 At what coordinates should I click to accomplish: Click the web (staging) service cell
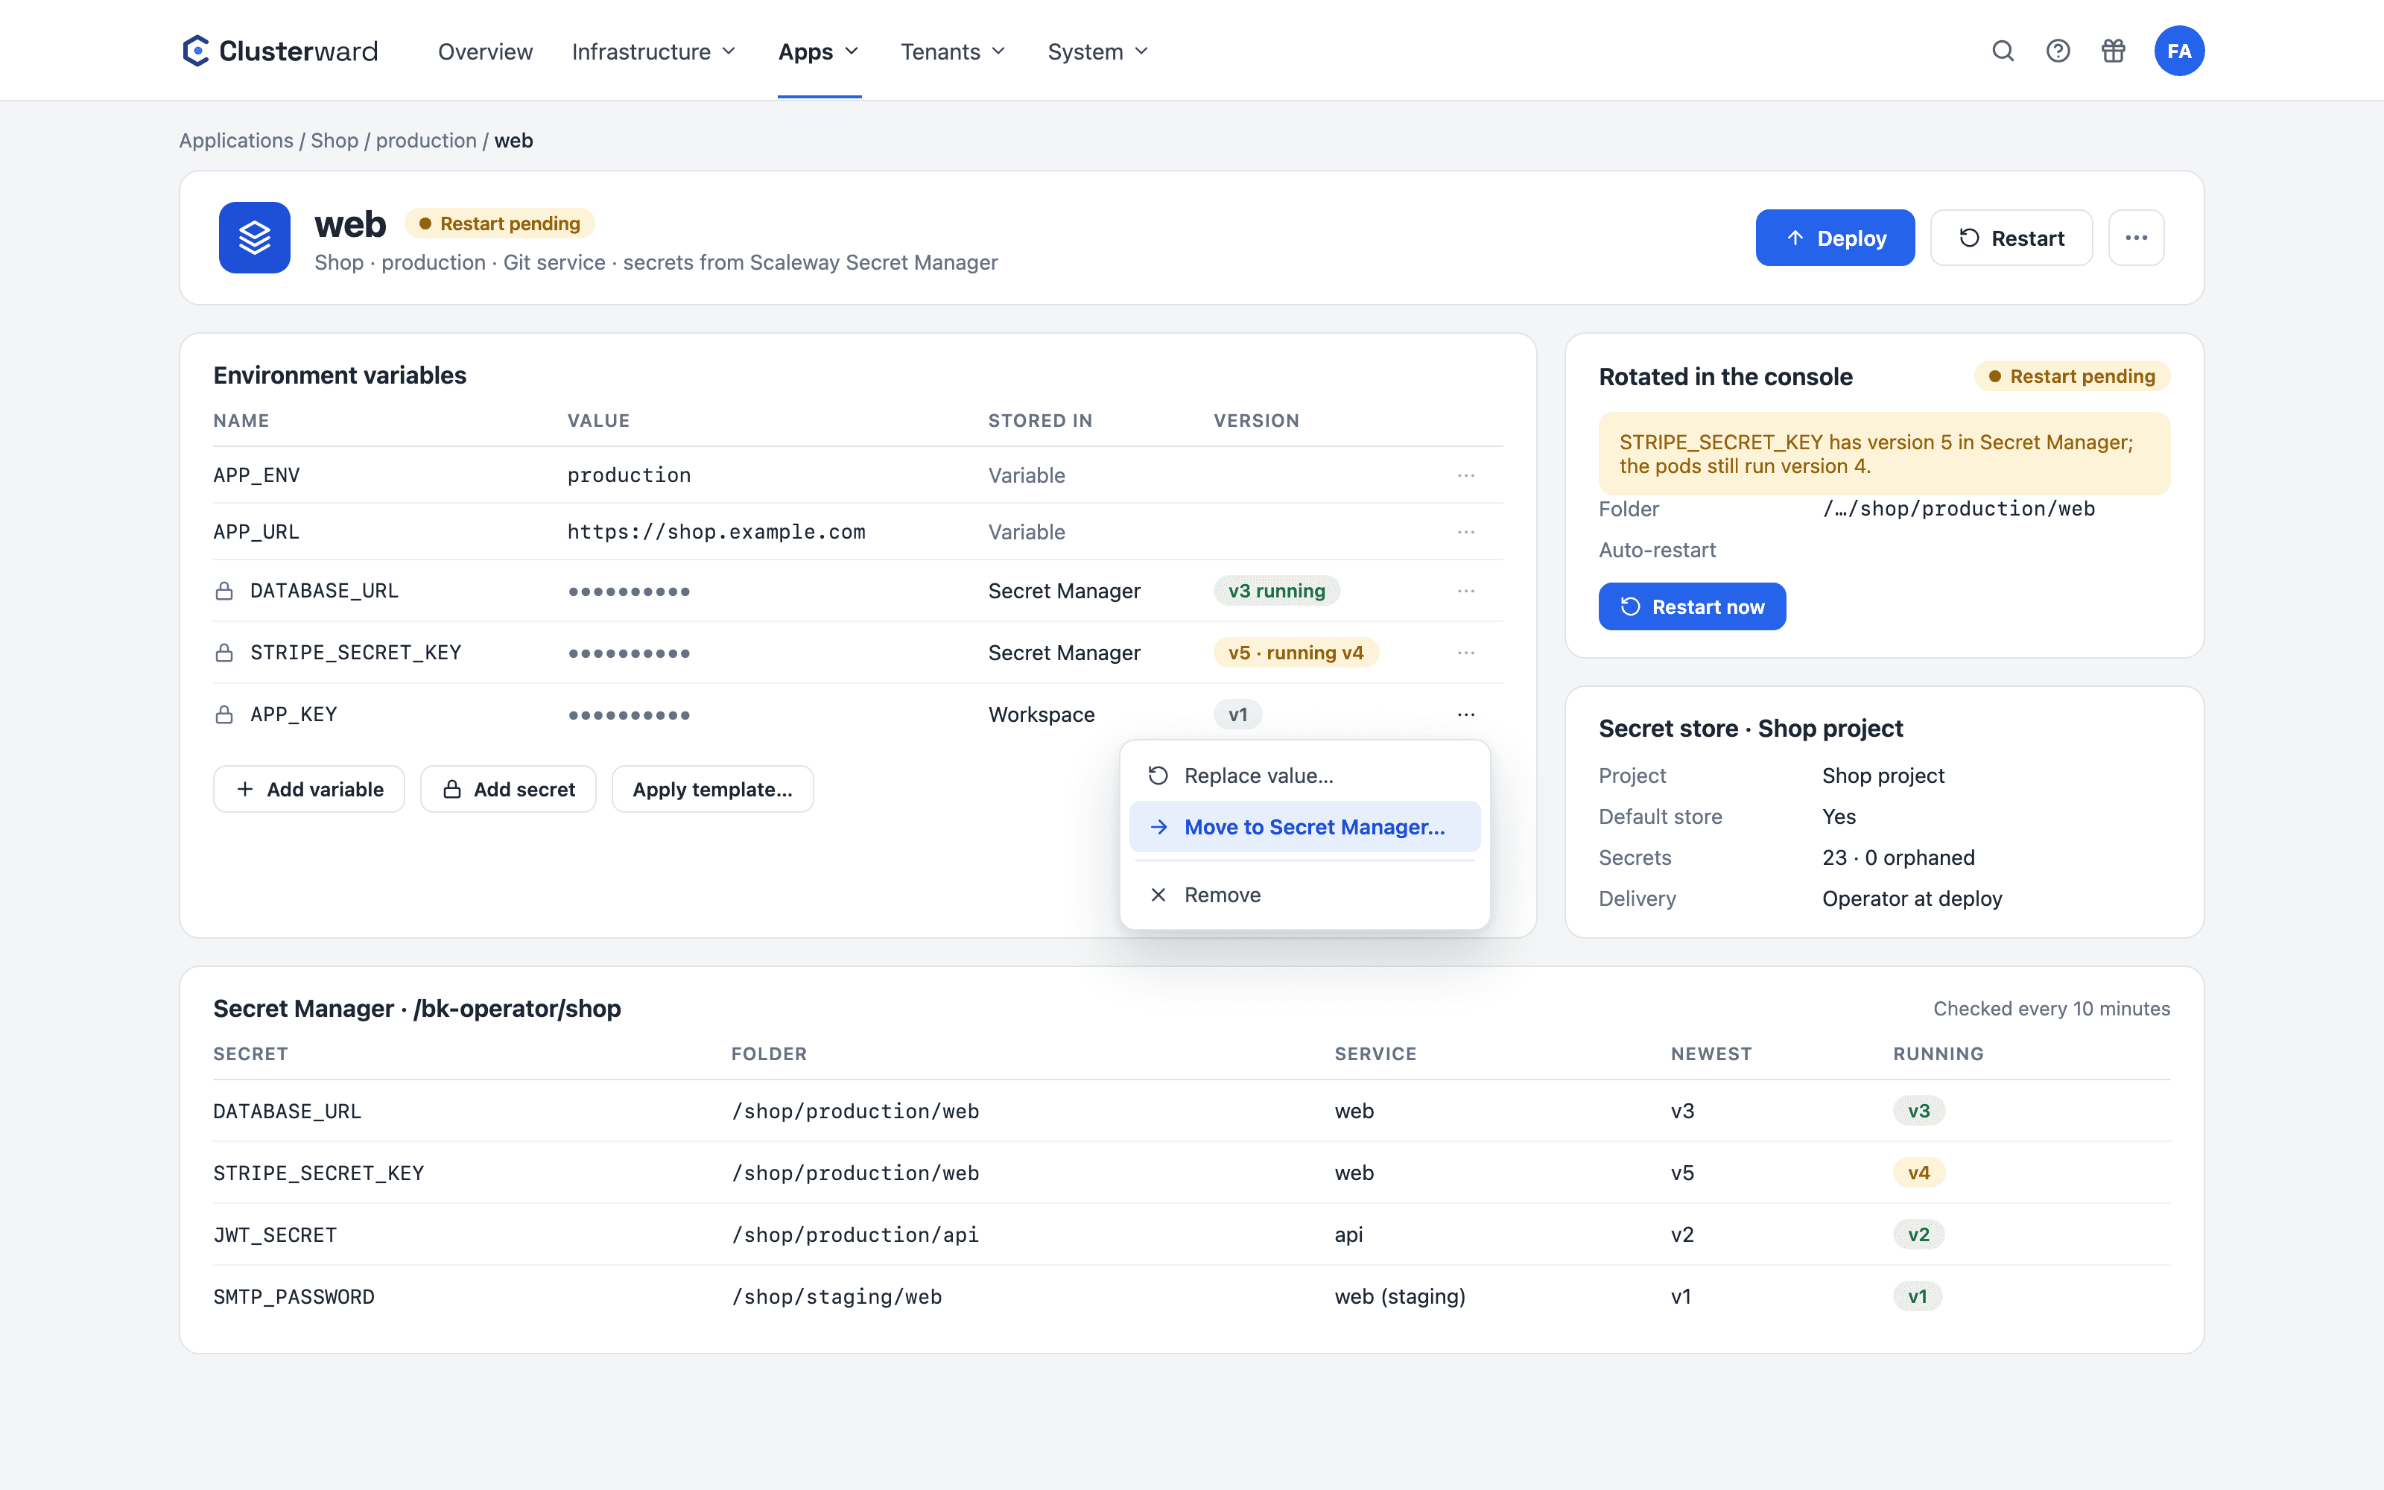click(x=1400, y=1297)
